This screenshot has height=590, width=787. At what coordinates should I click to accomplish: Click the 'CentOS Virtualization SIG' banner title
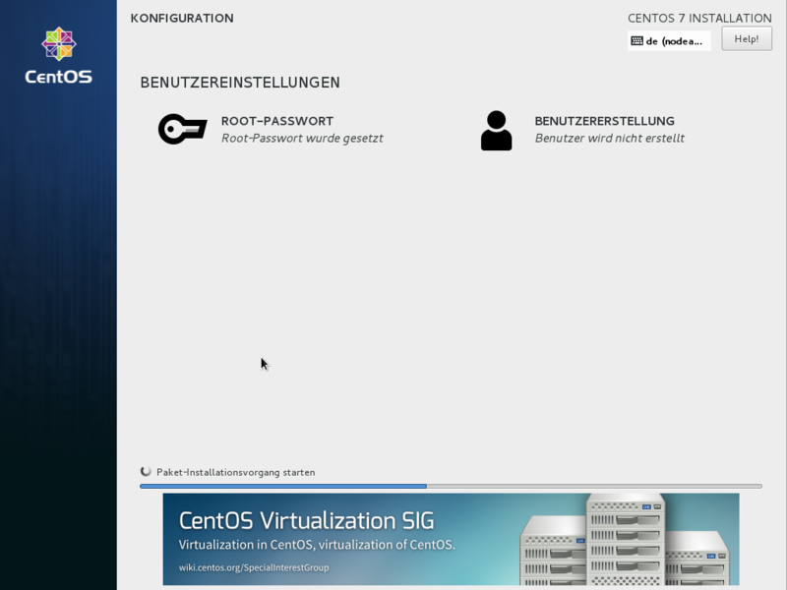pyautogui.click(x=306, y=520)
